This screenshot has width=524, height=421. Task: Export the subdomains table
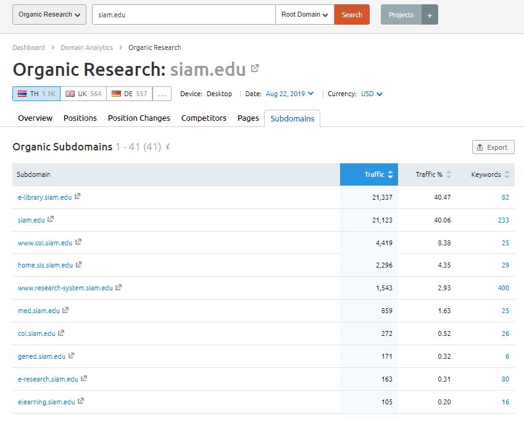click(x=493, y=147)
